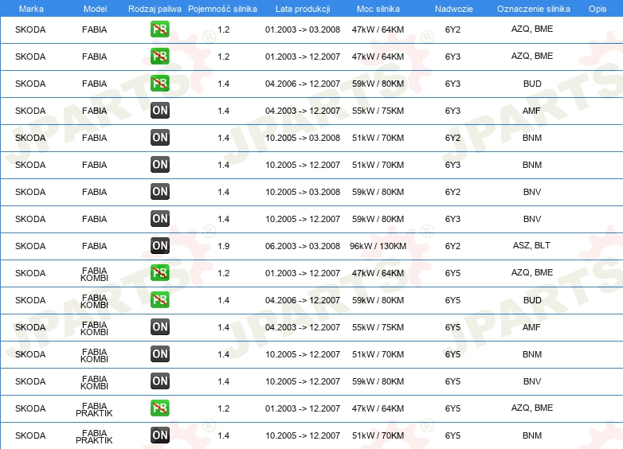The image size is (623, 449).
Task: Select the SKODA cell in the Fabia Praktik BNM row
Action: pyautogui.click(x=30, y=435)
